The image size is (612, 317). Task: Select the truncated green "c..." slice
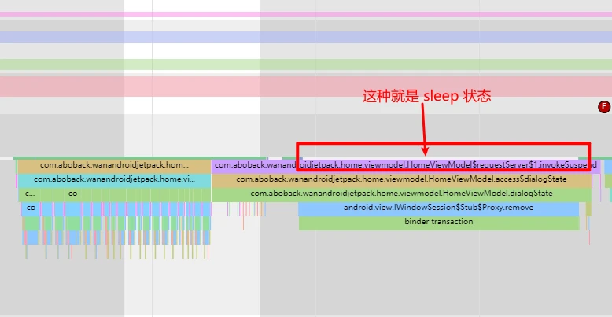pyautogui.click(x=29, y=194)
